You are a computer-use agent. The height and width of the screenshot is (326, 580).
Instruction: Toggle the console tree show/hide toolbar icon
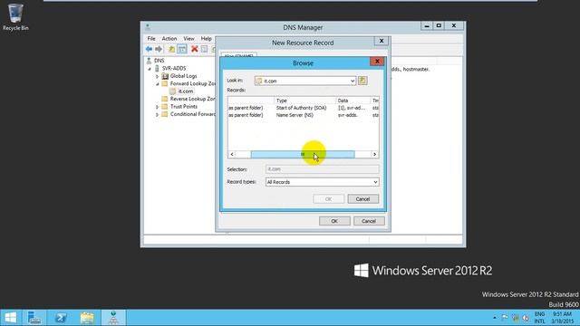tap(182, 49)
